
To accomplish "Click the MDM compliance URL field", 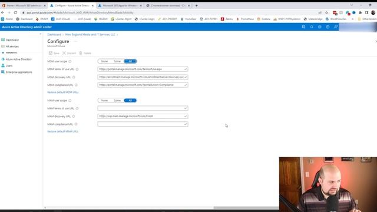I will pyautogui.click(x=143, y=85).
